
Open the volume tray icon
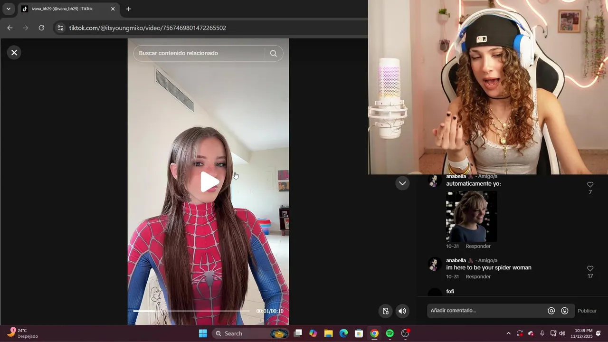(562, 333)
